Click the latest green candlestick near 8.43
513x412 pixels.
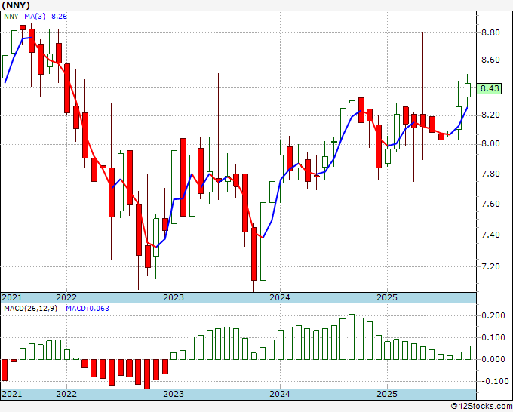pos(468,90)
